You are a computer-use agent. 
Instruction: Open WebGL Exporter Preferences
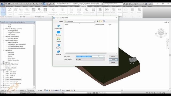click(40, 11)
